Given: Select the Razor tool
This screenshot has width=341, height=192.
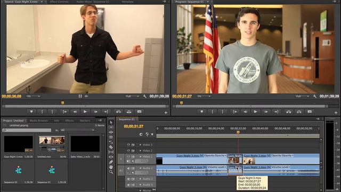Looking at the screenshot, I should (x=111, y=147).
